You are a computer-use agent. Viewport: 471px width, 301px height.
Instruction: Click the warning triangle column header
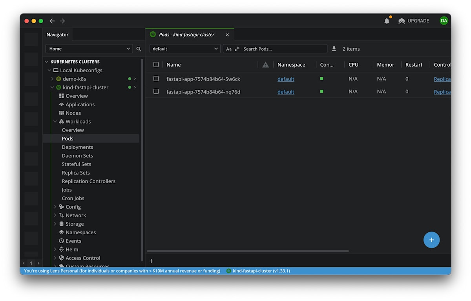266,65
